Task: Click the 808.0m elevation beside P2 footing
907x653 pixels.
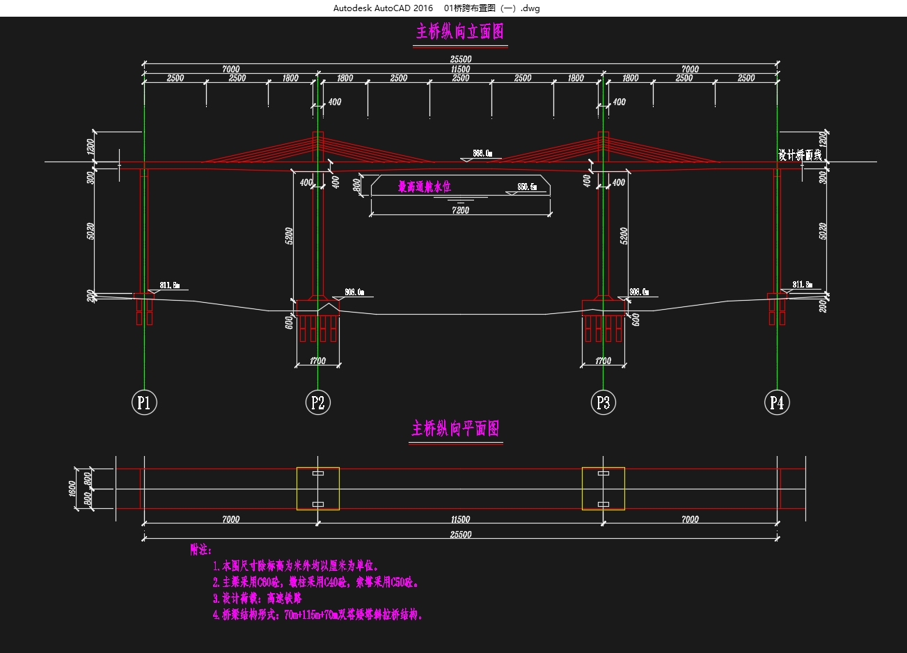Action: (354, 292)
